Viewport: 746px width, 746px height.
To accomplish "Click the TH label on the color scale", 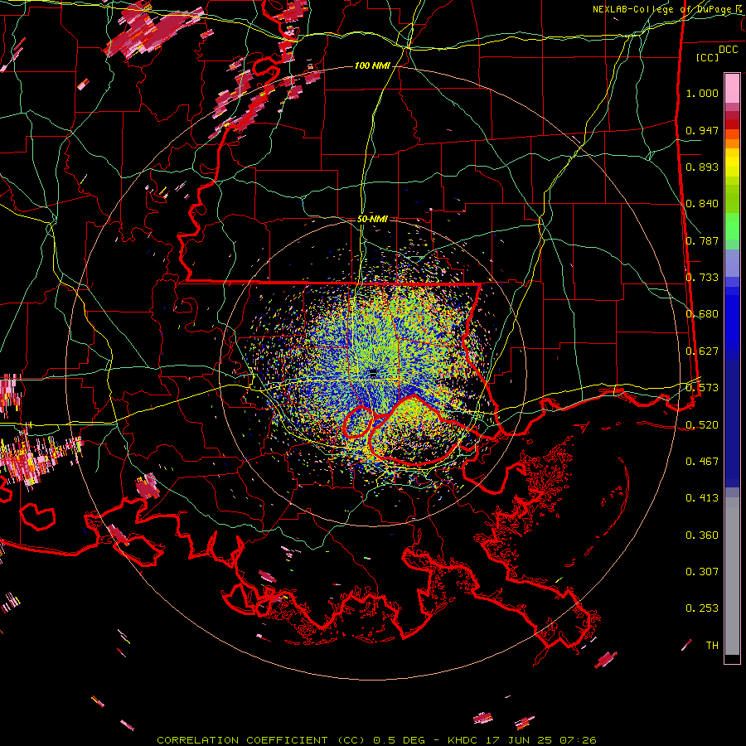I will point(712,646).
